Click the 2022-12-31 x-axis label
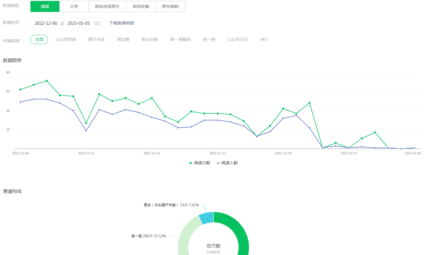The height and width of the screenshot is (255, 436). (349, 153)
